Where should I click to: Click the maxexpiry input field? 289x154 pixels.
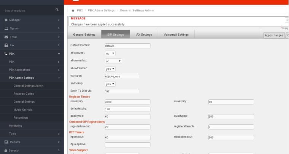[x=127, y=102]
